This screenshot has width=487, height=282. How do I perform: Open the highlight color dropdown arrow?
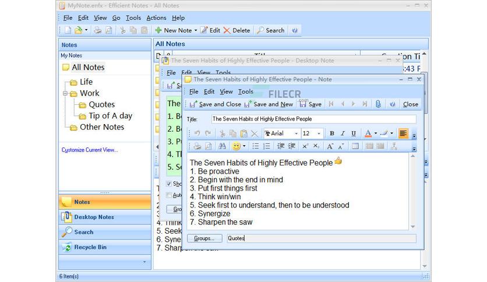391,133
